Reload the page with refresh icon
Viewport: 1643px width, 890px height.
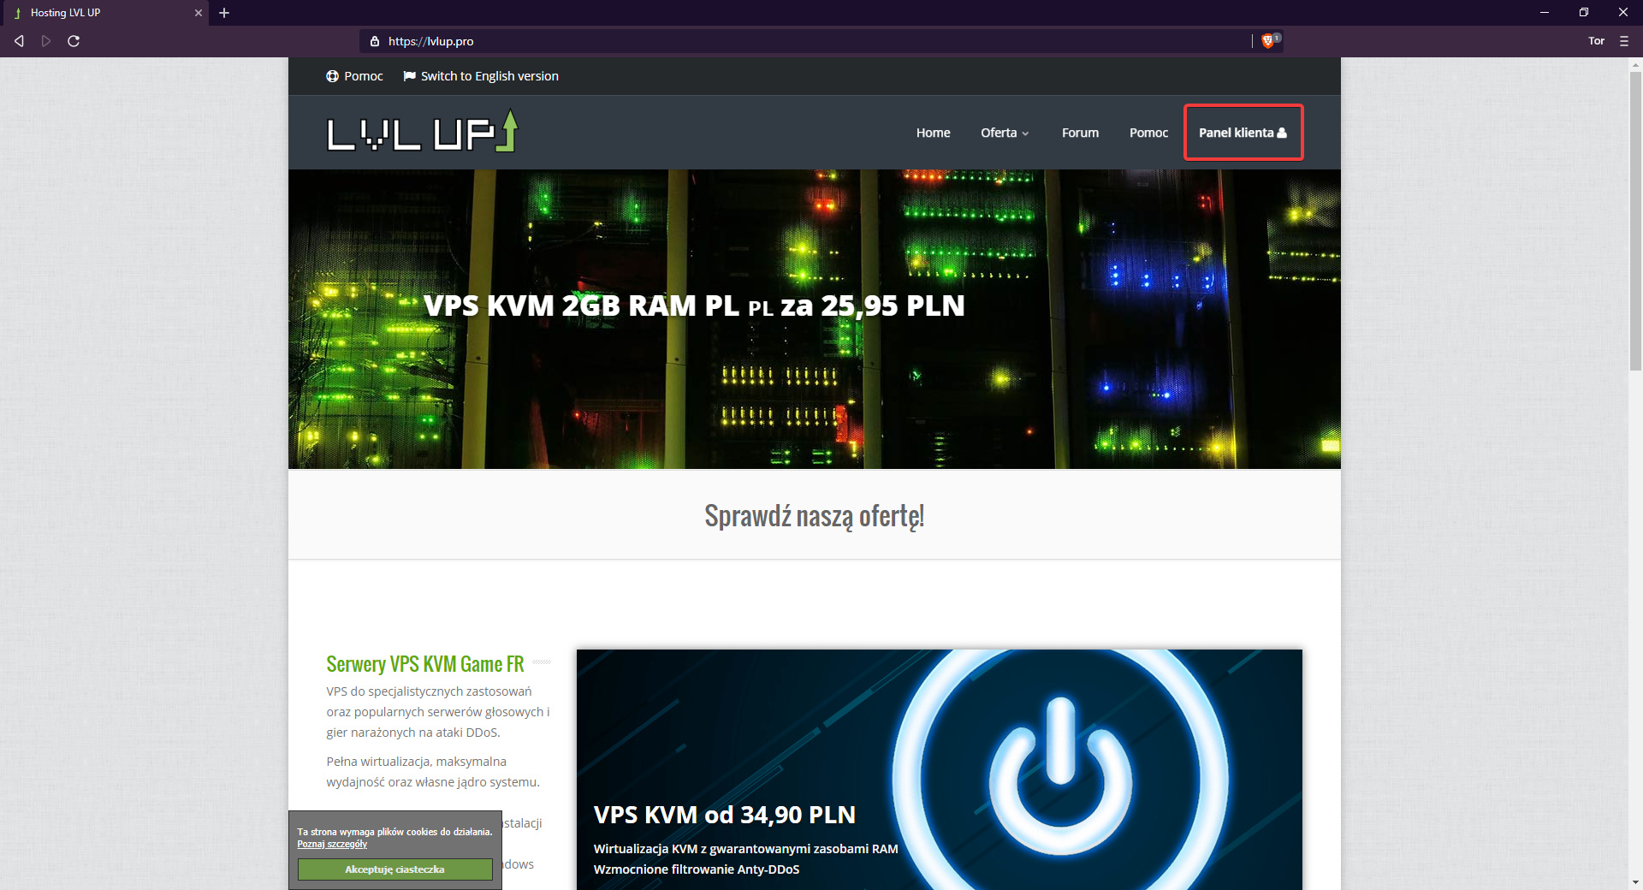[74, 41]
